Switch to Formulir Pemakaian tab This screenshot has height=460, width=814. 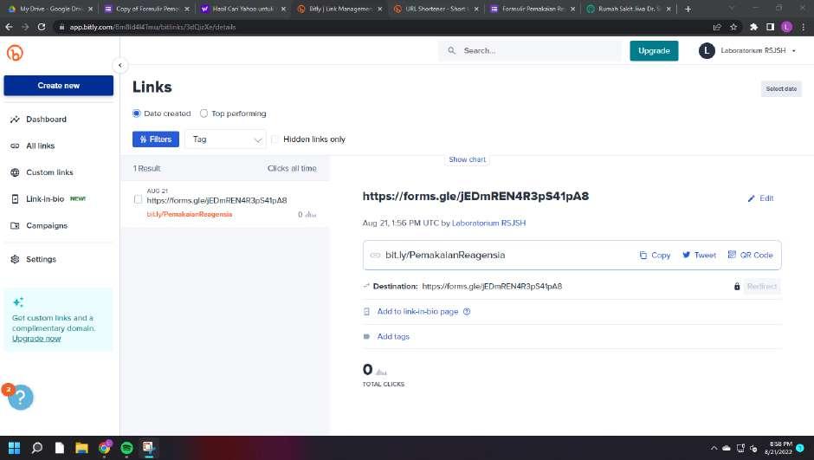(532, 9)
